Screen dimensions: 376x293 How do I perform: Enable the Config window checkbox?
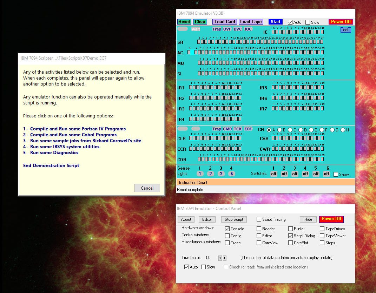pos(227,236)
